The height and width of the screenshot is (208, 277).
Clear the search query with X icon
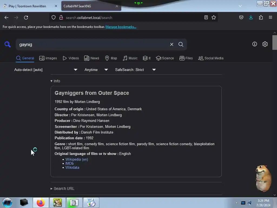172,44
